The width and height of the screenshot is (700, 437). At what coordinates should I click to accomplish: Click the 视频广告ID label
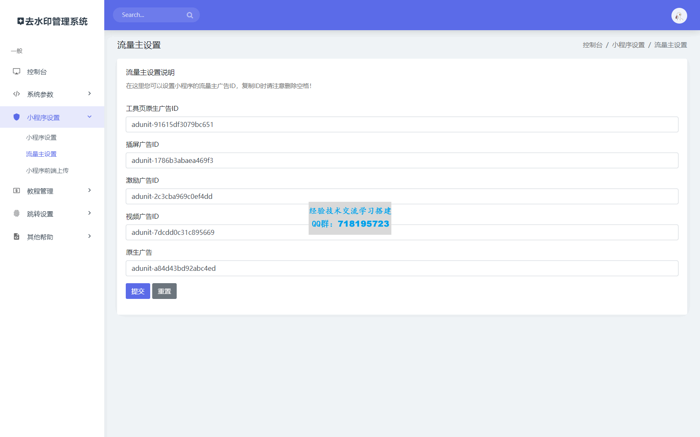[x=142, y=216]
